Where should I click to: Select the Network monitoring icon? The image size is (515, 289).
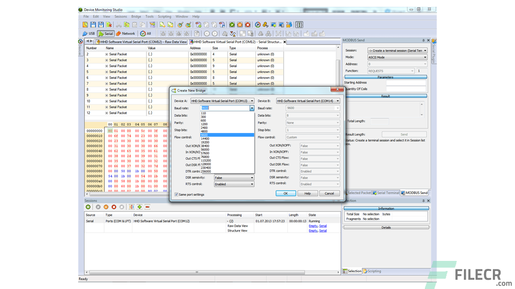125,33
